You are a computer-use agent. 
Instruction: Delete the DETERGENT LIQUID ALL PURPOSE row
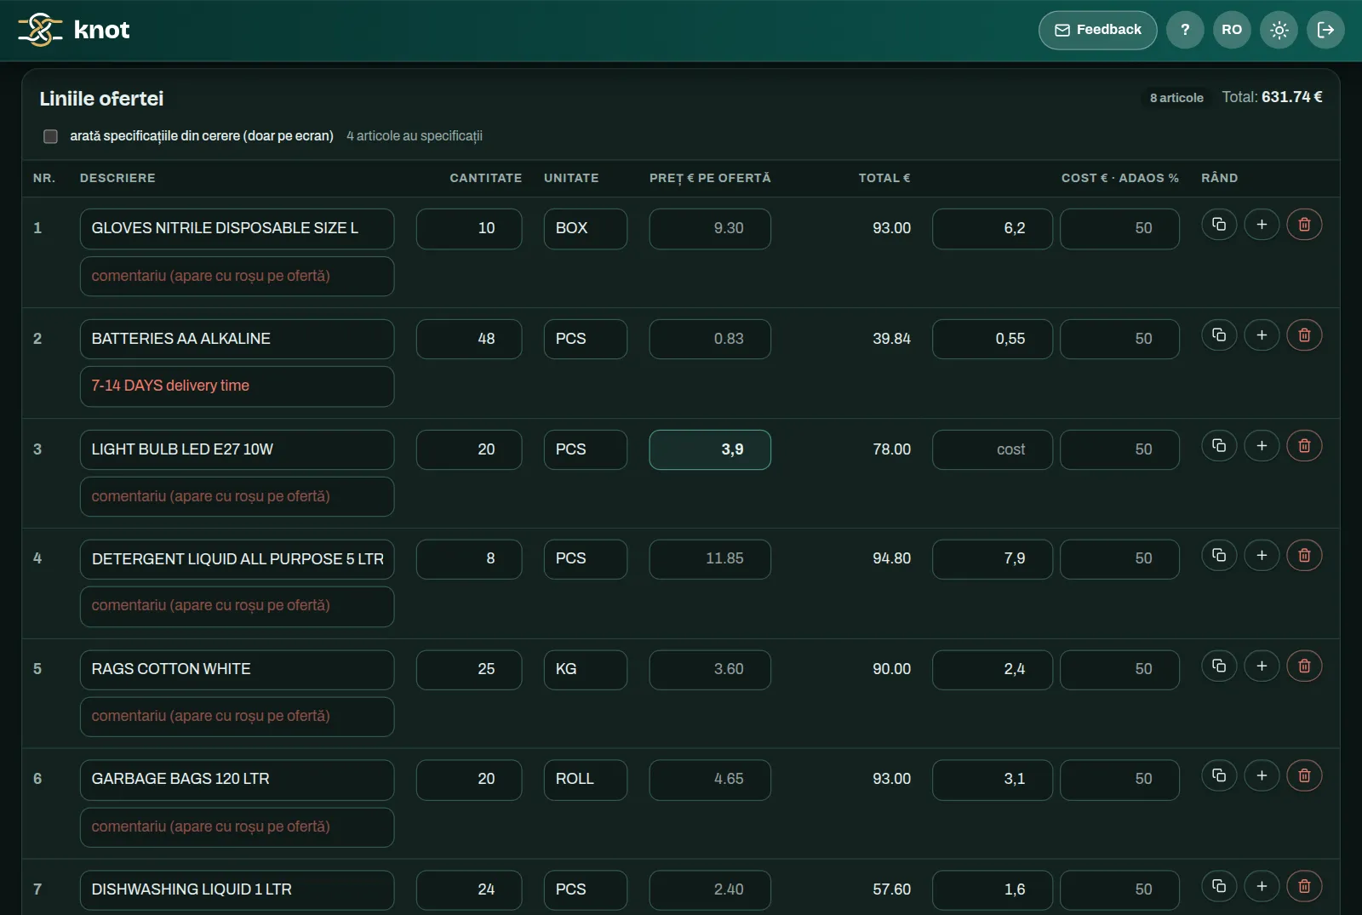pos(1304,556)
